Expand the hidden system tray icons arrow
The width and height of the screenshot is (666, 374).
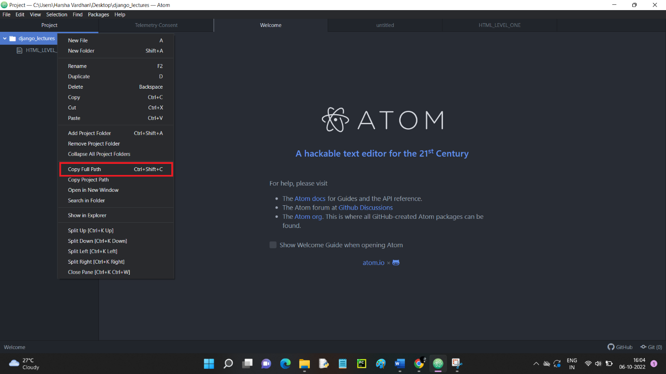pos(536,363)
